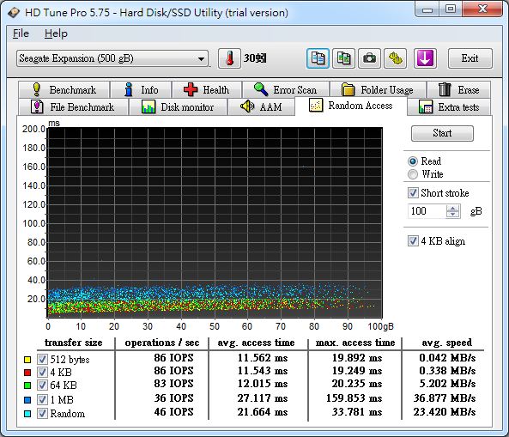Open the Erase tab
Viewport: 509px width, 437px height.
(458, 89)
